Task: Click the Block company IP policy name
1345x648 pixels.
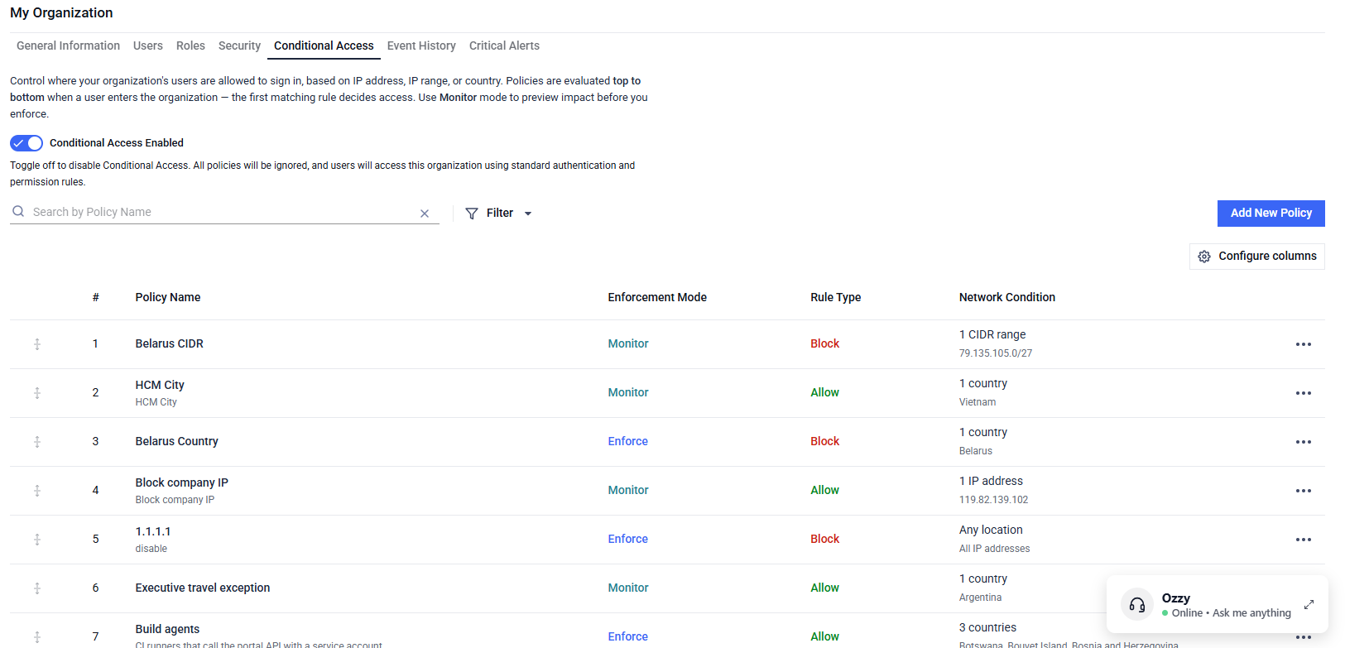Action: [182, 482]
